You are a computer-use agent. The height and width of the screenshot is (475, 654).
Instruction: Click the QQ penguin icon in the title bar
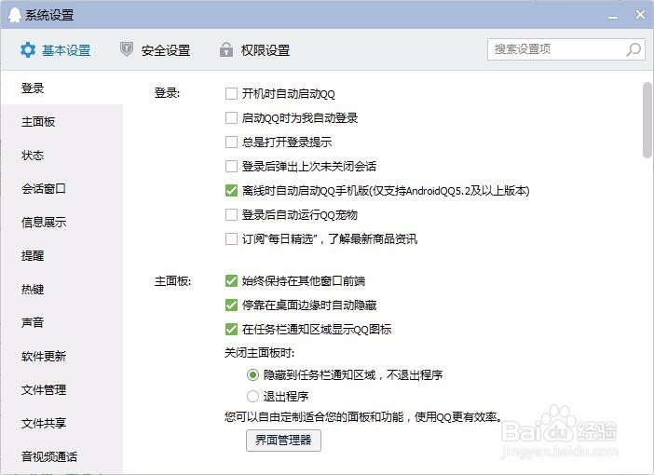pos(15,15)
